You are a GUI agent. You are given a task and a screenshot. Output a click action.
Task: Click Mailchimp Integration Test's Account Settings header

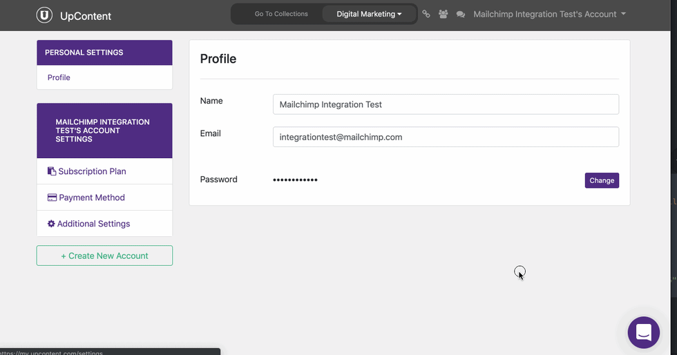104,131
